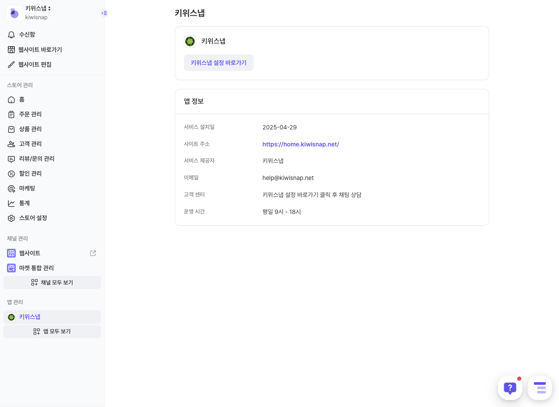Open the help chat question-mark button
Viewport: 559px width, 407px height.
[510, 388]
